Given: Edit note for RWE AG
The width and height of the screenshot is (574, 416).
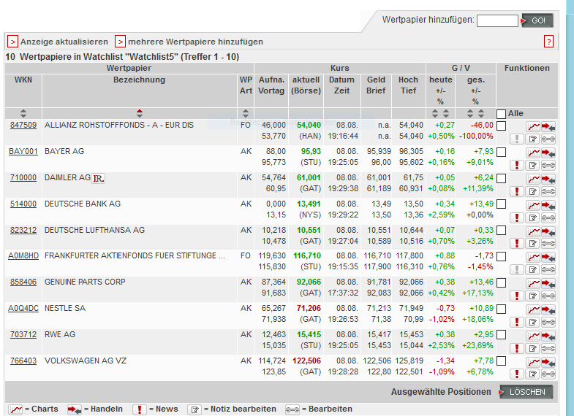Looking at the screenshot, I should coord(532,348).
